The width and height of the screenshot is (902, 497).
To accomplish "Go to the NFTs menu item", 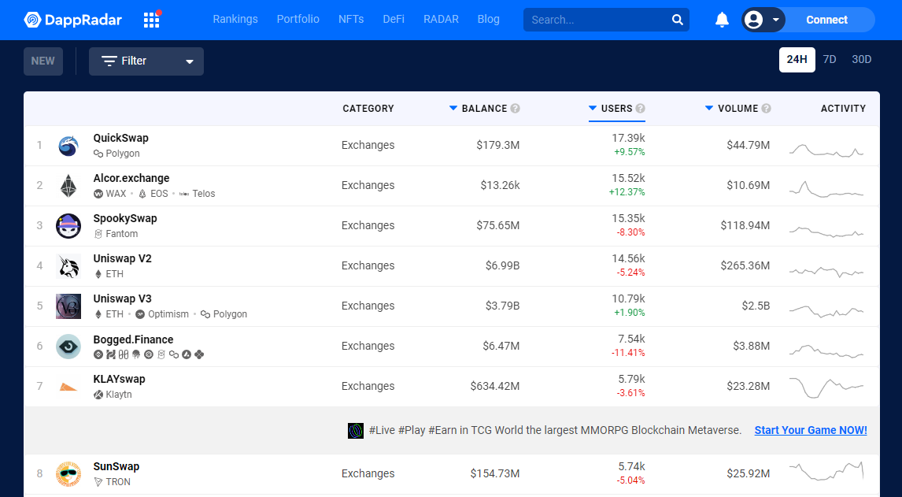I will pos(351,19).
